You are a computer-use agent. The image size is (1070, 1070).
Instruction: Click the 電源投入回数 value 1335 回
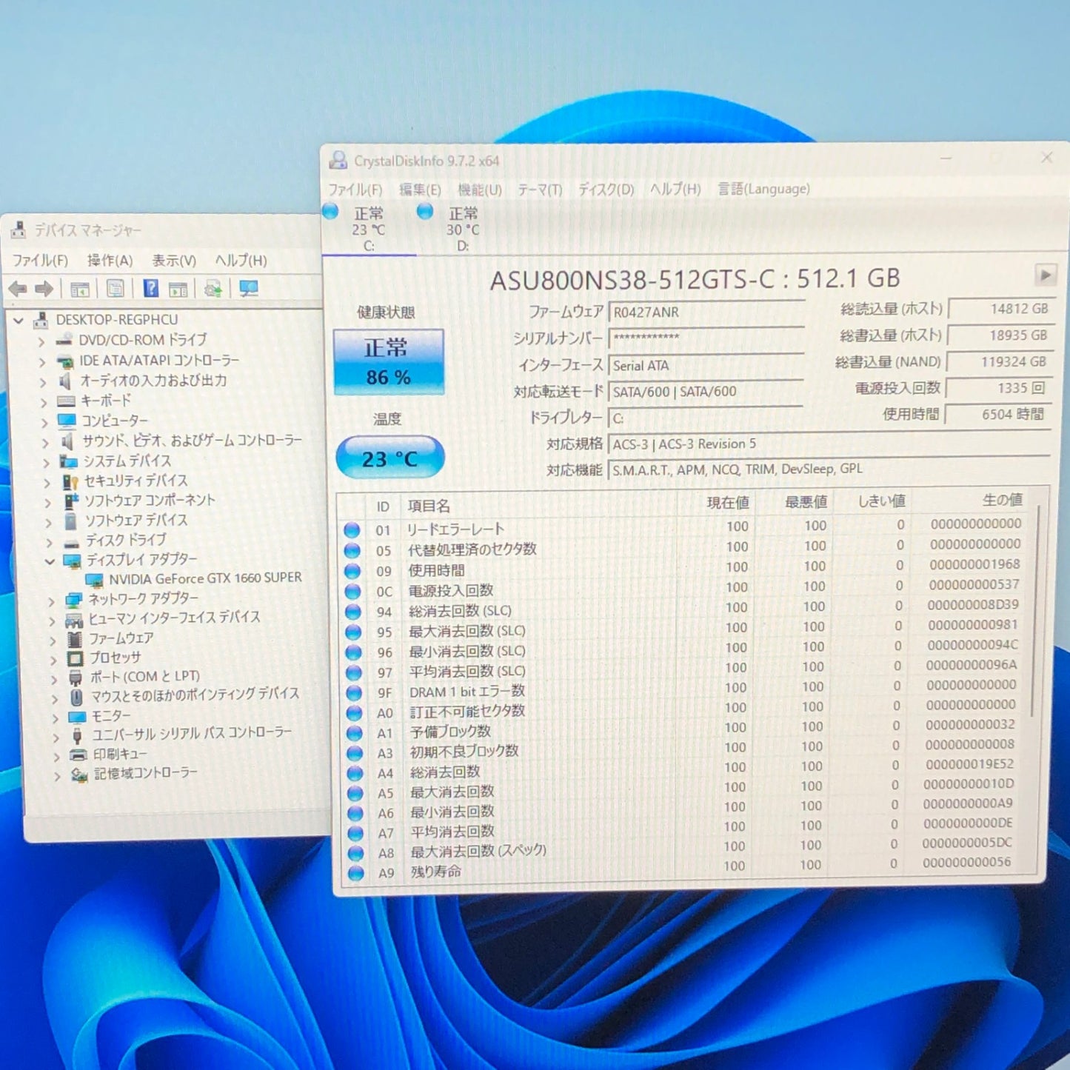[999, 388]
